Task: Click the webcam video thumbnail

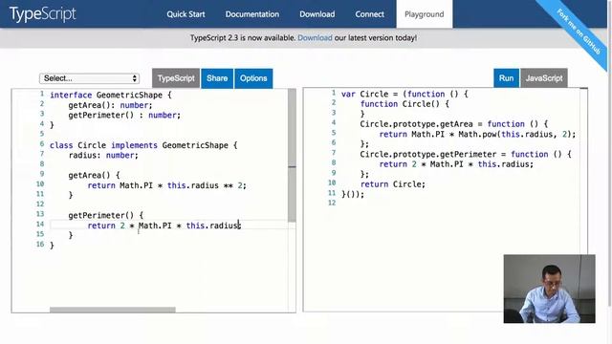Action: (x=550, y=289)
